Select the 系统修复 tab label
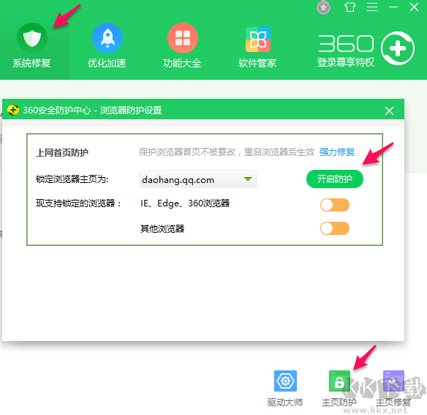 tap(31, 63)
